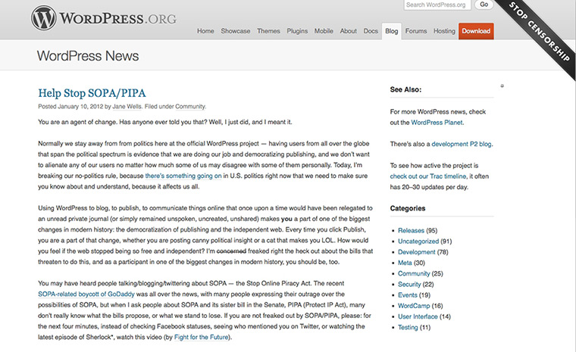Viewport: 576px width, 352px height.
Task: Open the Home nav item
Action: [x=205, y=31]
